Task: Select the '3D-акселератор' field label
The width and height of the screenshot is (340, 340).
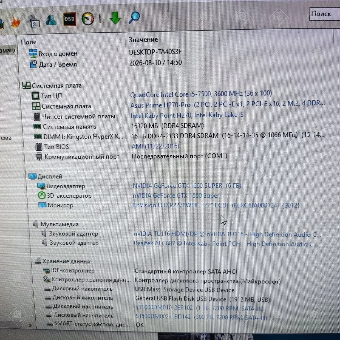Action: pyautogui.click(x=69, y=196)
